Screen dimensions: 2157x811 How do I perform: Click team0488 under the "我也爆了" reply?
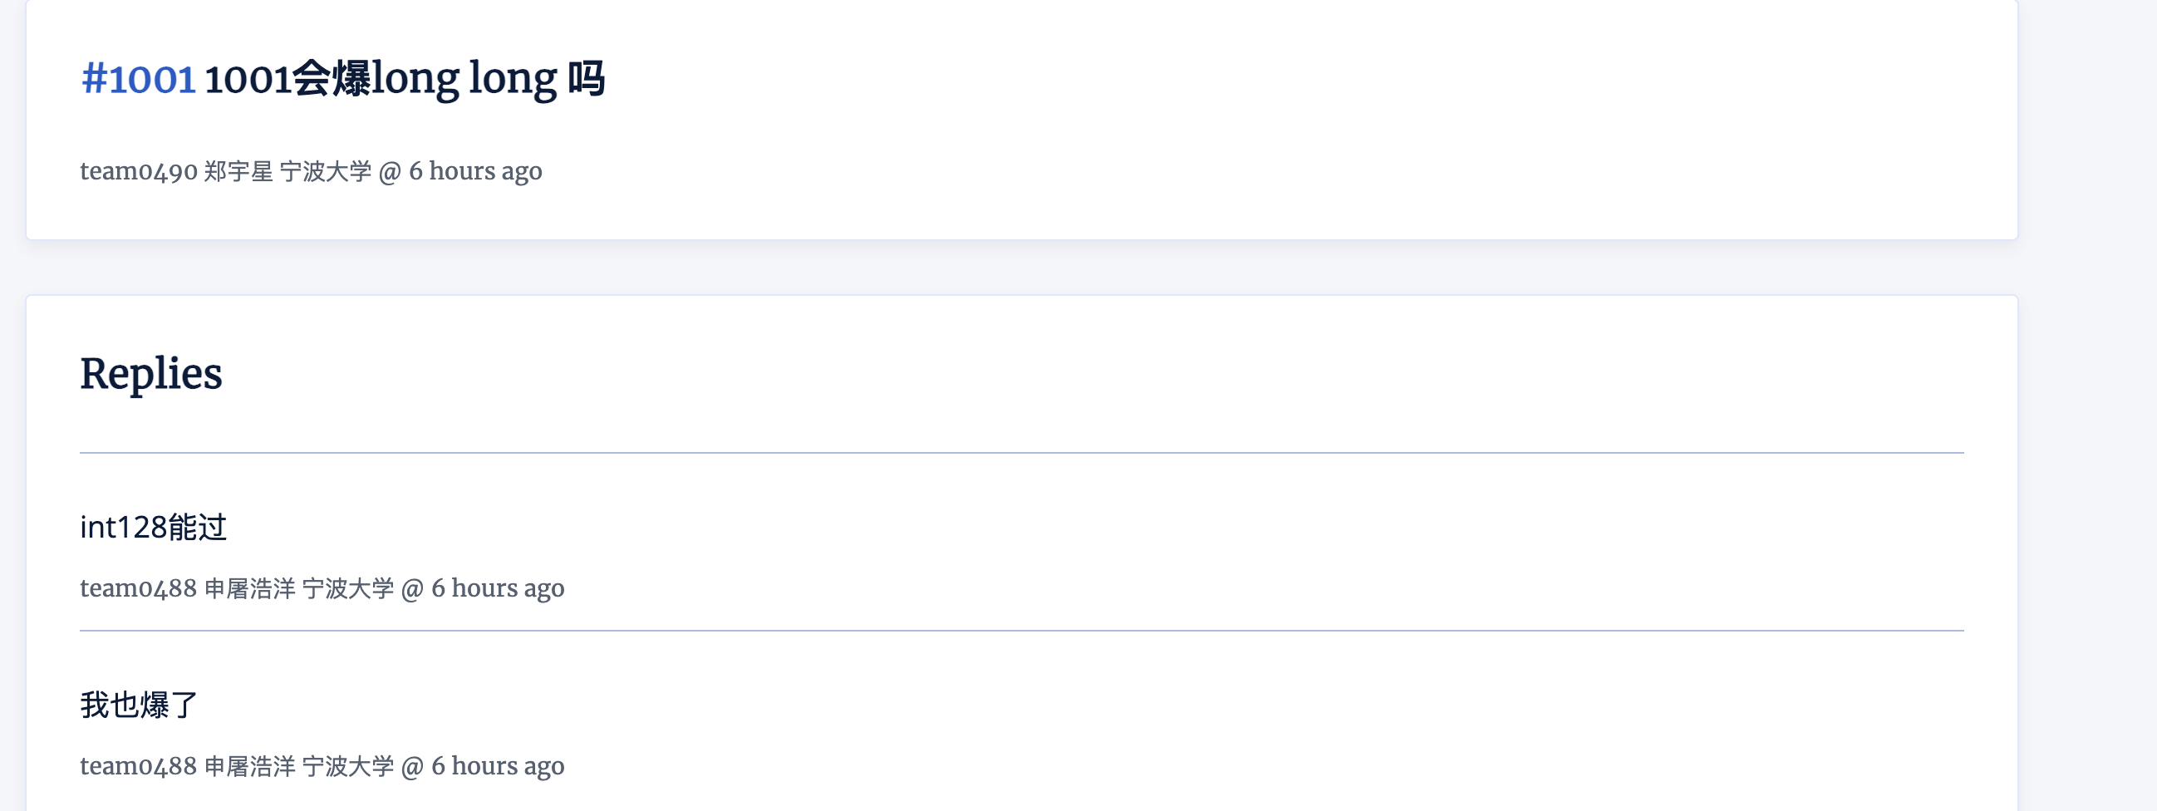pos(138,766)
